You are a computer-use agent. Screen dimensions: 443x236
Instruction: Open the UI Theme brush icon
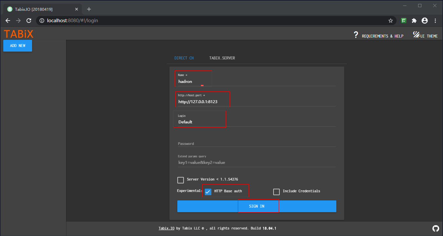[x=416, y=34]
